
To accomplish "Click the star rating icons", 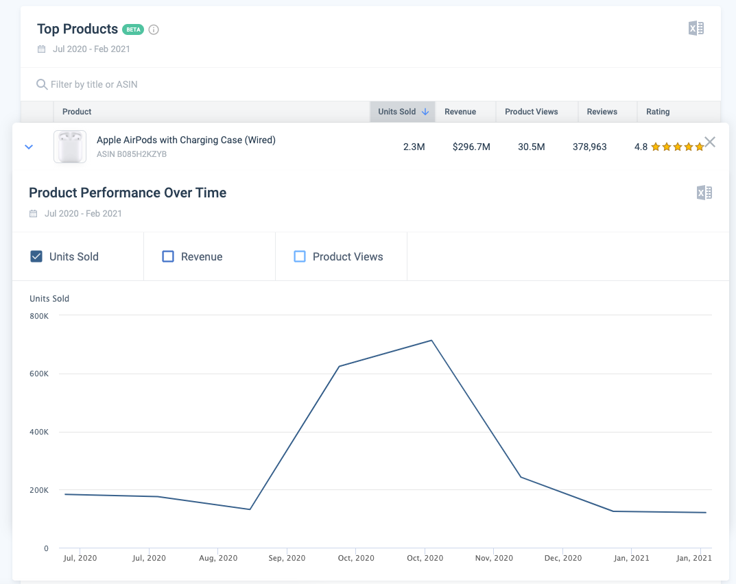I will pos(677,147).
